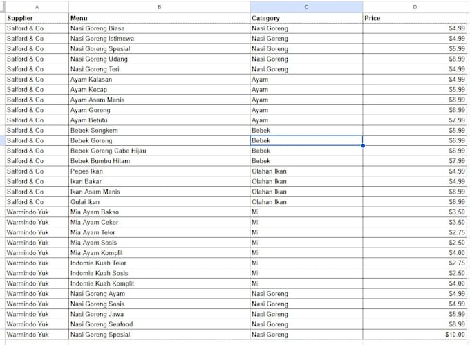This screenshot has height=345, width=470.
Task: Select the cell Ayam Kecap
Action: pyautogui.click(x=159, y=90)
